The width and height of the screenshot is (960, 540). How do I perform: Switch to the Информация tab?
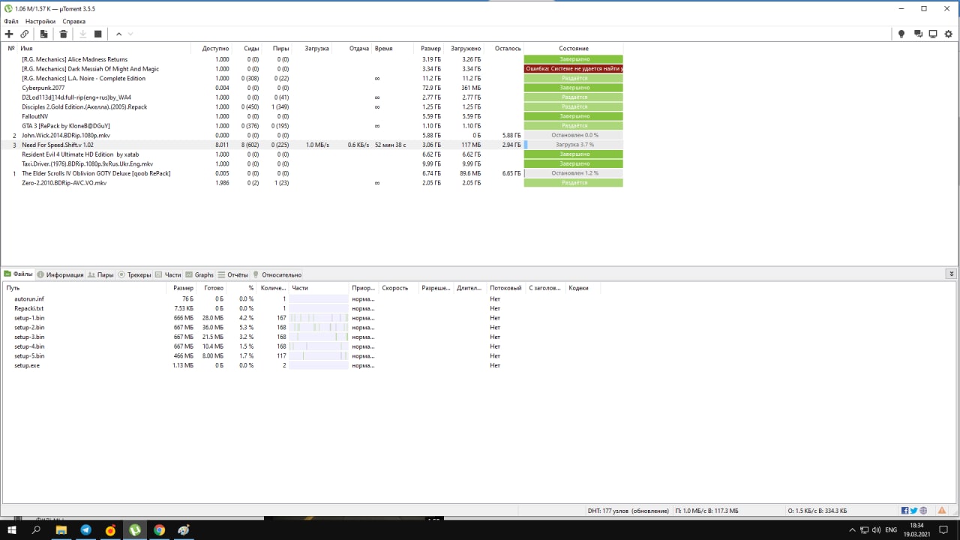(60, 274)
